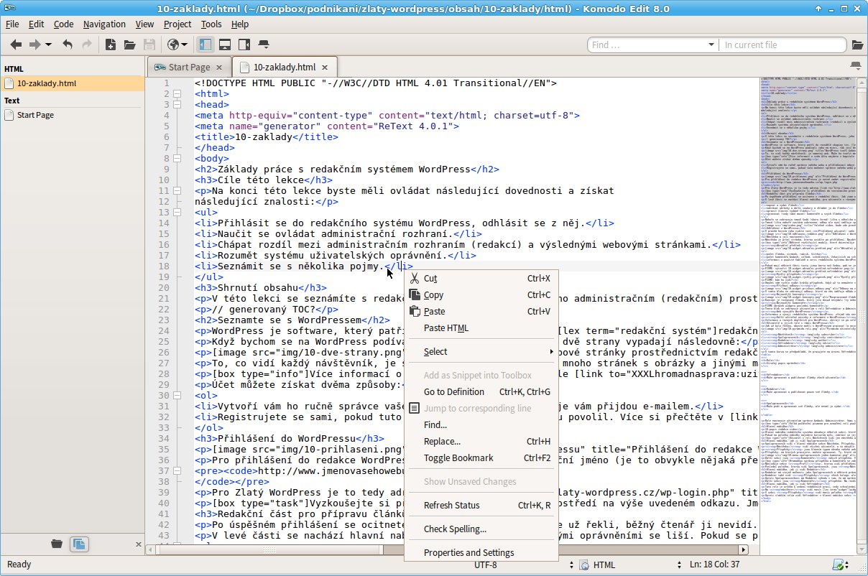Collapse the ol list fold on line 30
Screen dimensions: 868x576
[x=177, y=395]
